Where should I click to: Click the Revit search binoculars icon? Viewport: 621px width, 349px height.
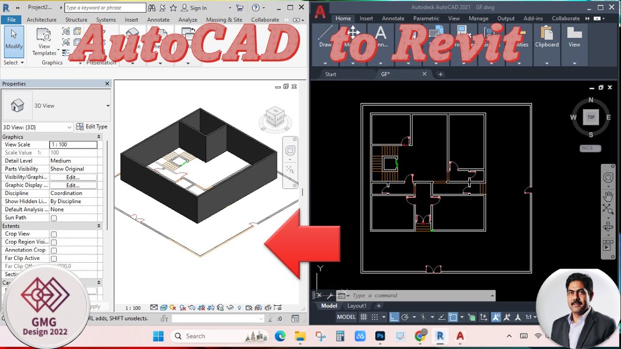(152, 8)
